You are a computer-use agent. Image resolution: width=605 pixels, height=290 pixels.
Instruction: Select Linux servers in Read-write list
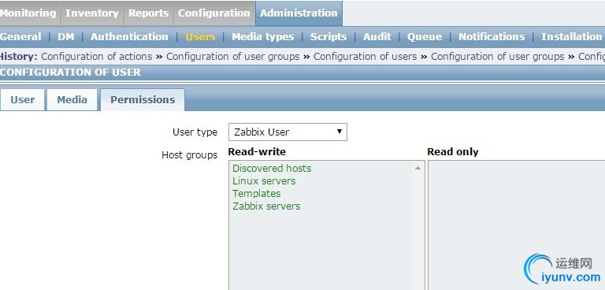pos(264,181)
